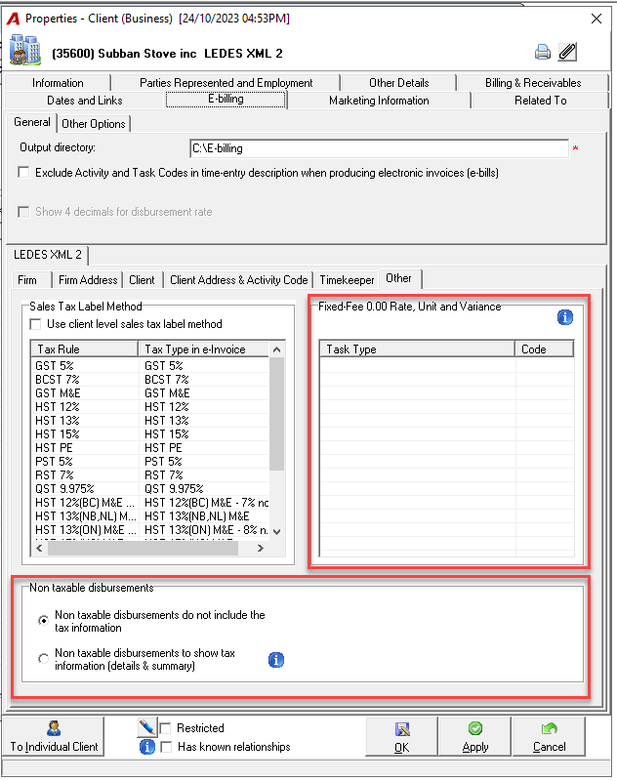617x781 pixels.
Task: Select disbursements do not include tax information
Action: coord(43,621)
